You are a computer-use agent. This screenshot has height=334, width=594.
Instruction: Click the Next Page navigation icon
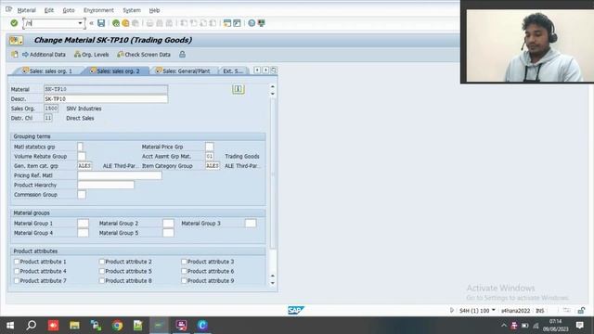[203, 23]
